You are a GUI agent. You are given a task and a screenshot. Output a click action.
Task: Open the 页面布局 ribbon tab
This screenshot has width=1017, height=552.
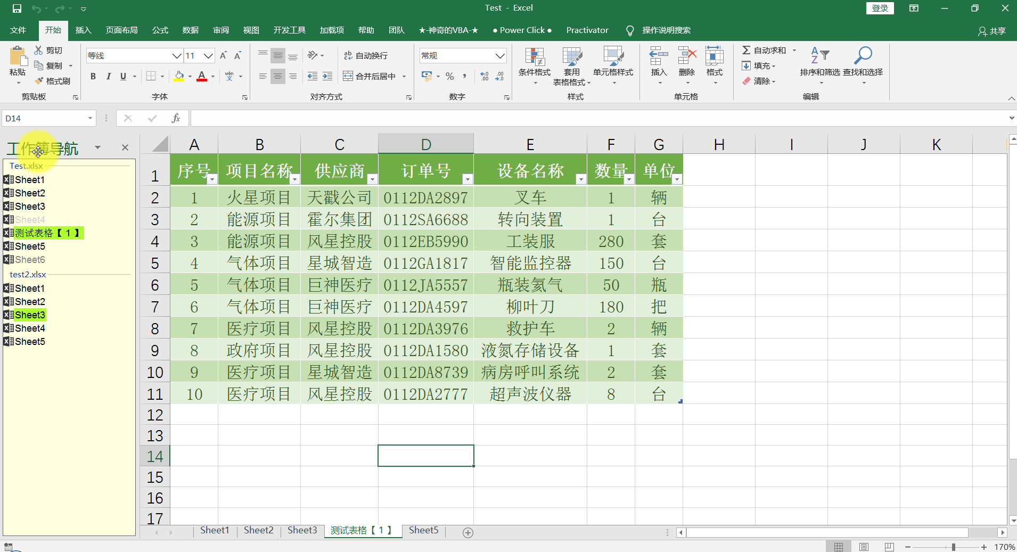click(122, 30)
